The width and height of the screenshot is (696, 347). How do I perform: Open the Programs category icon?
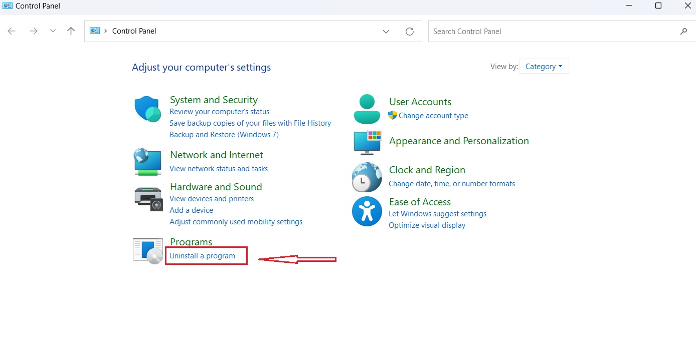[x=148, y=250]
